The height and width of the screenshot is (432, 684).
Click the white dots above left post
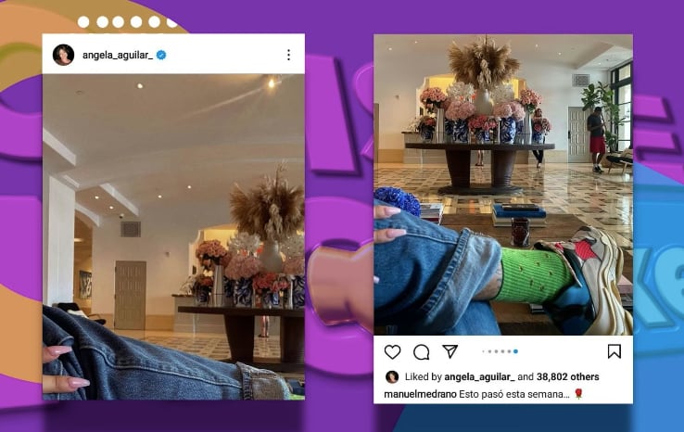[x=127, y=22]
